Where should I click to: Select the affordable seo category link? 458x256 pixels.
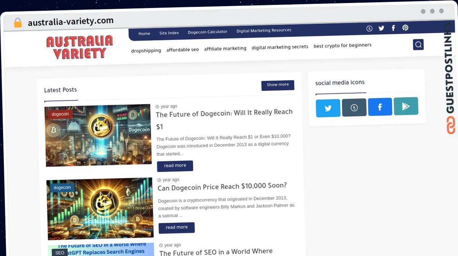click(182, 50)
